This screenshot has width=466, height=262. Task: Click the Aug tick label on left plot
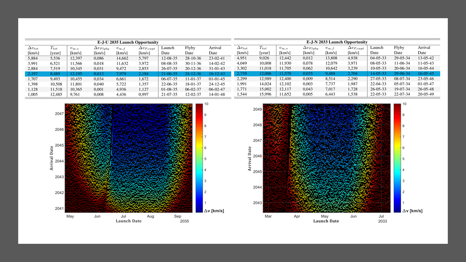(x=150, y=216)
